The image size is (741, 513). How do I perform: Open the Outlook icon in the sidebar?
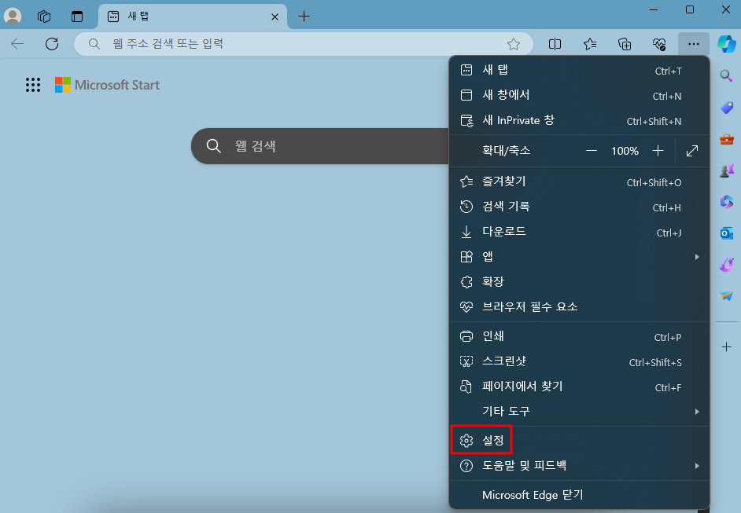tap(726, 233)
